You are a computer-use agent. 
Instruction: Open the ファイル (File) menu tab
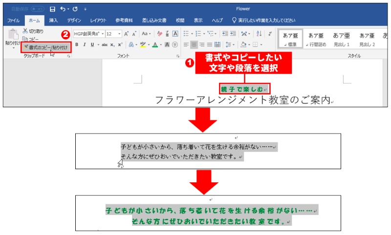[x=14, y=20]
